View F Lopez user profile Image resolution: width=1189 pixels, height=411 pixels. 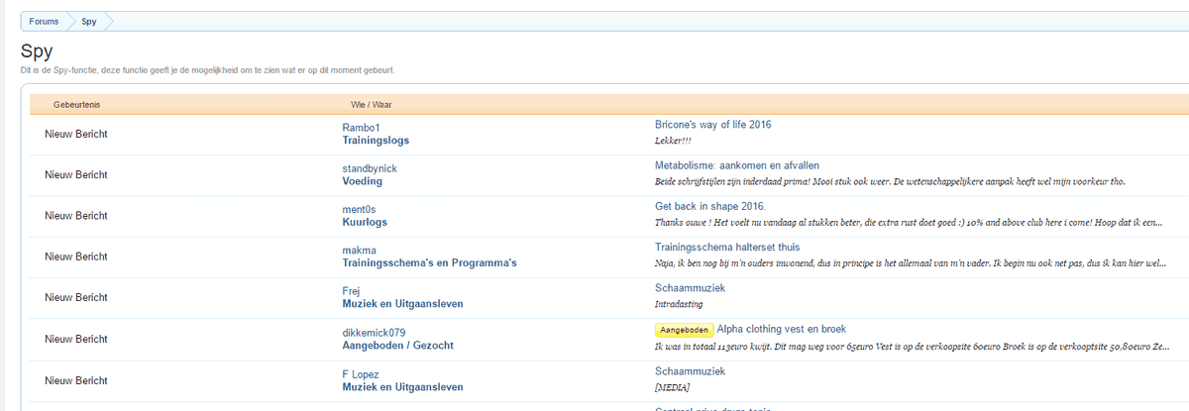click(x=361, y=373)
